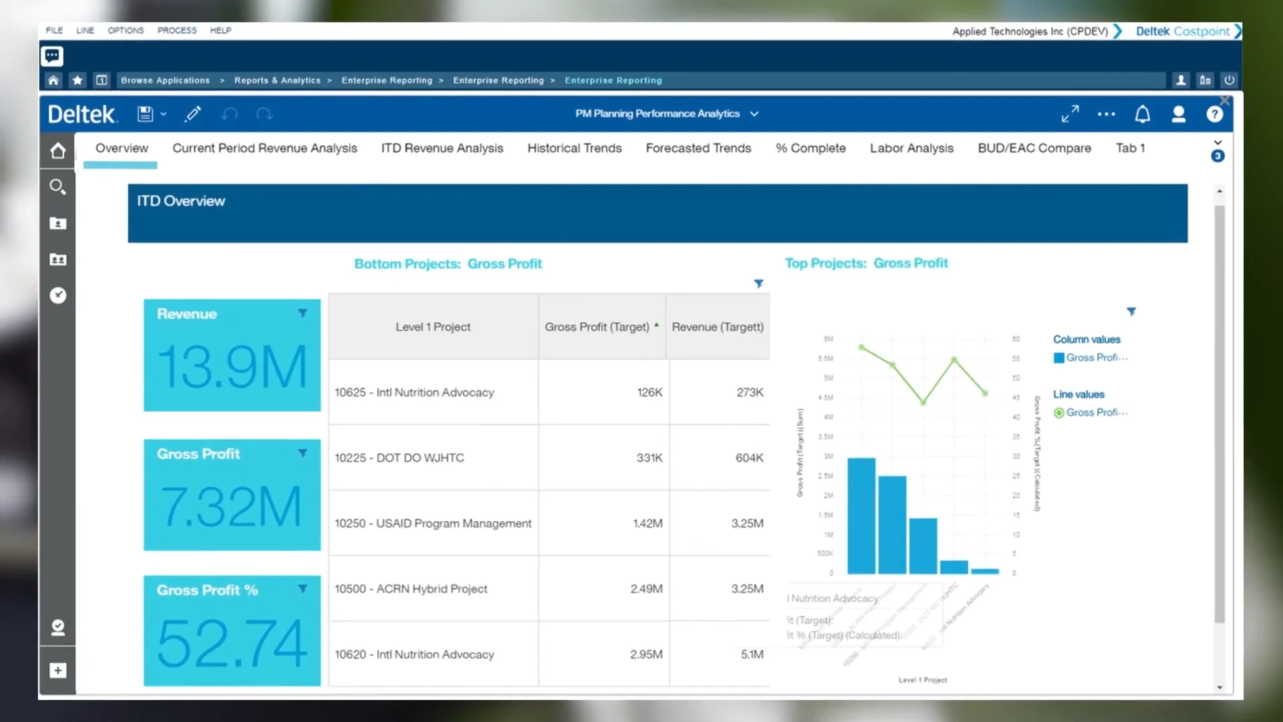Open the notifications bell icon
1283x722 pixels.
[x=1142, y=114]
